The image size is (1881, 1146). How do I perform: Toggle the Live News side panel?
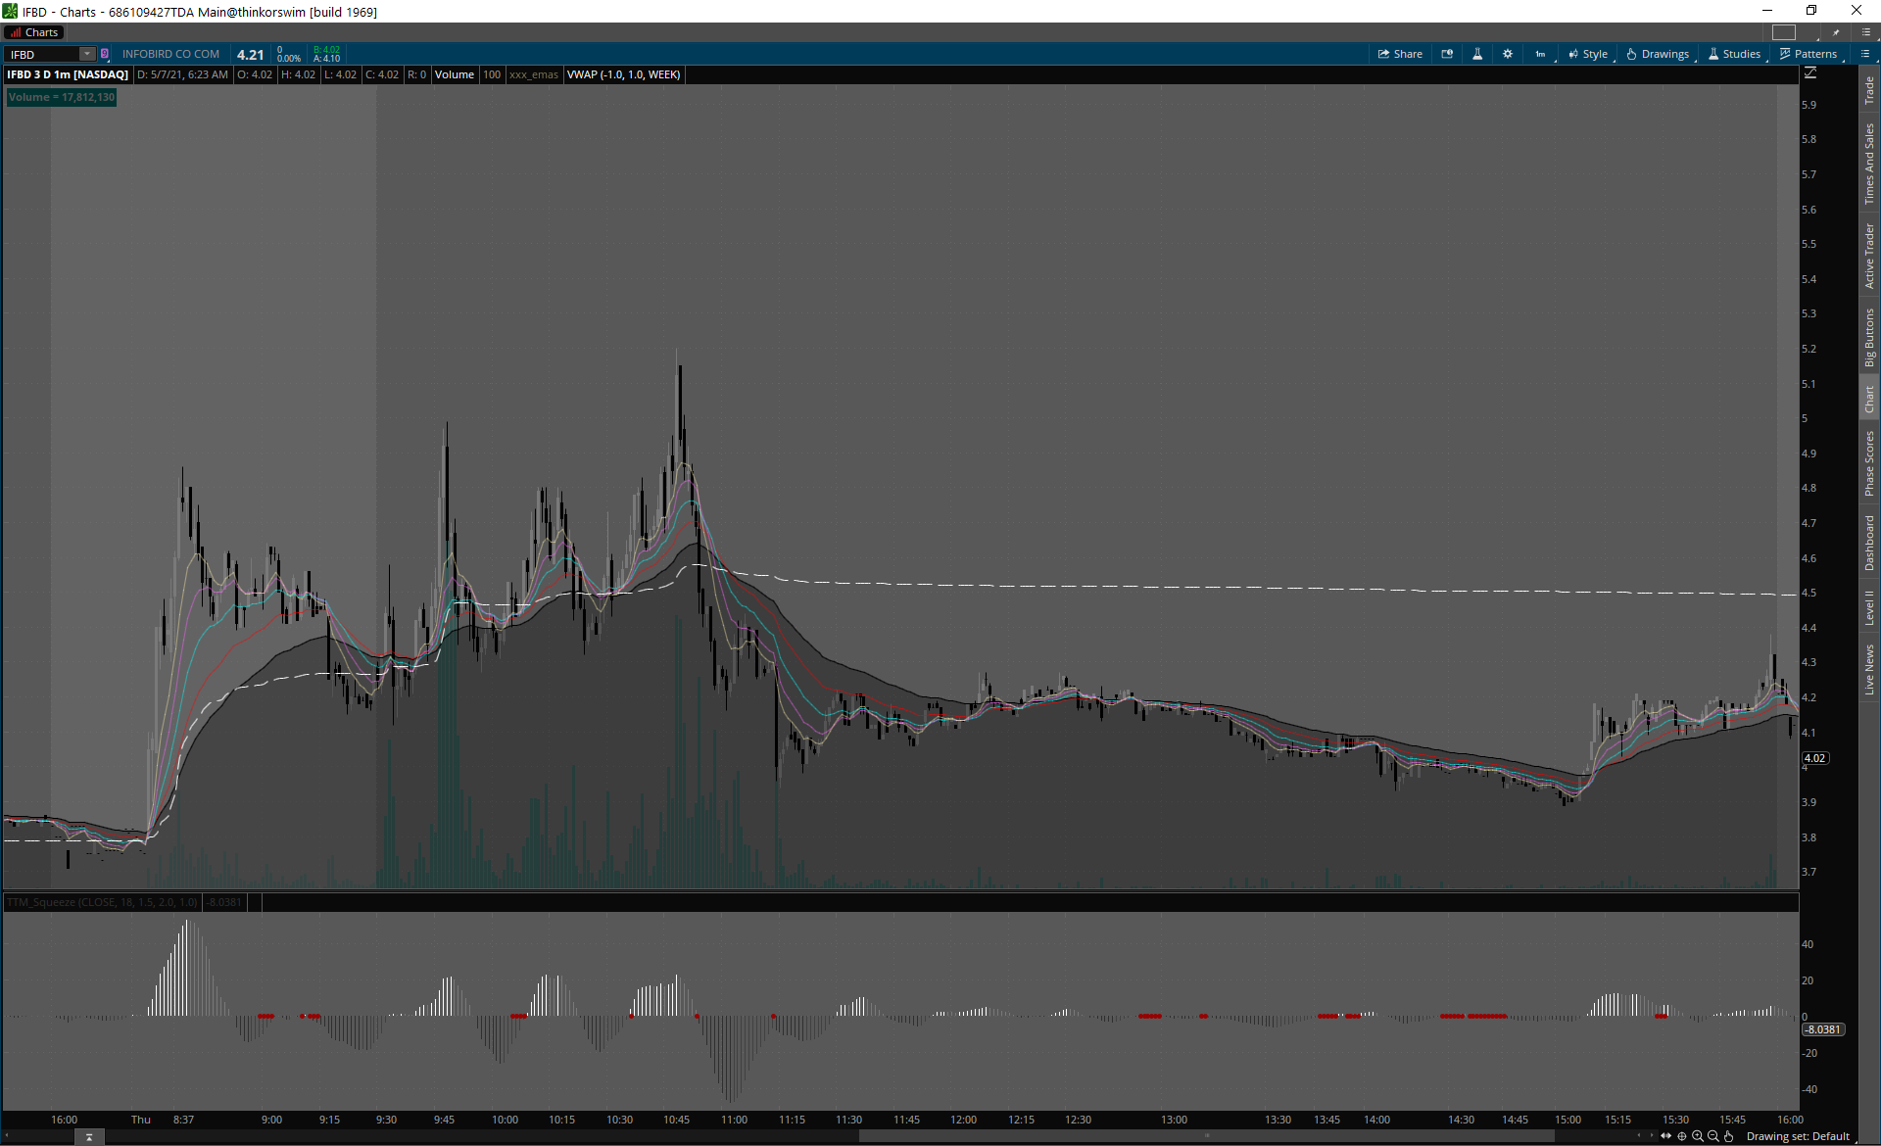(1869, 670)
